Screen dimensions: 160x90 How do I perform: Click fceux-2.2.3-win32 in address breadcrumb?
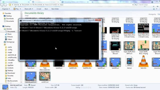click(51, 5)
